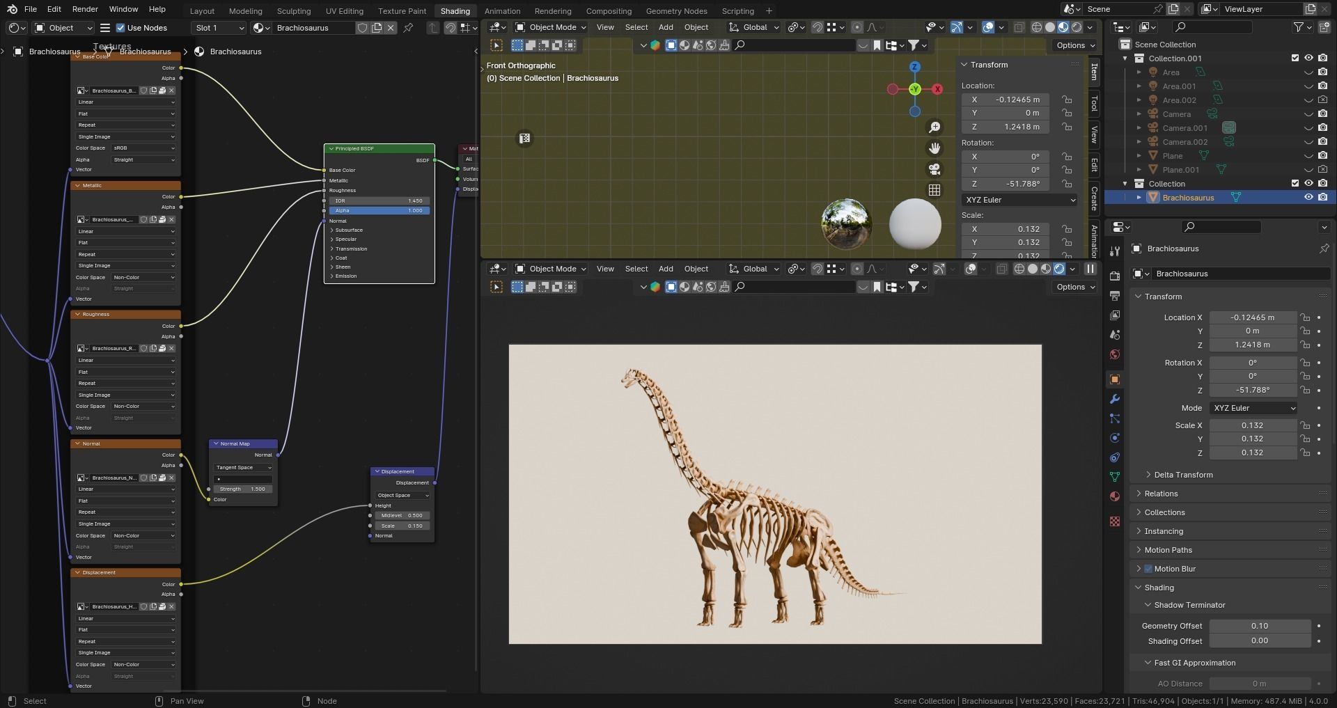Switch to the Layout workspace tab
This screenshot has height=708, width=1337.
pos(202,10)
